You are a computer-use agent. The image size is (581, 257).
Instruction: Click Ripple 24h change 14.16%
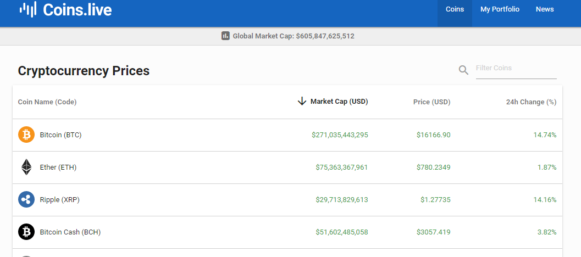[545, 200]
